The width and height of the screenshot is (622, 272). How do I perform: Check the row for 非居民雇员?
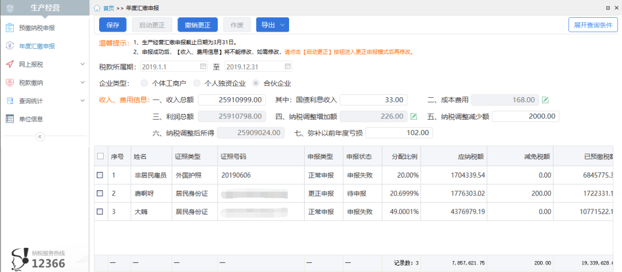pos(100,175)
